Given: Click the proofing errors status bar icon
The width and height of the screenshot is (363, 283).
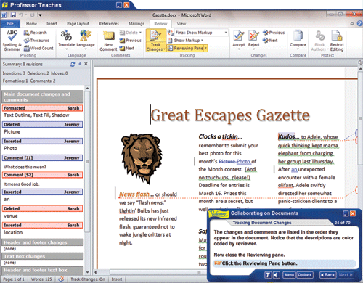Looking at the screenshot, I should pos(61,279).
